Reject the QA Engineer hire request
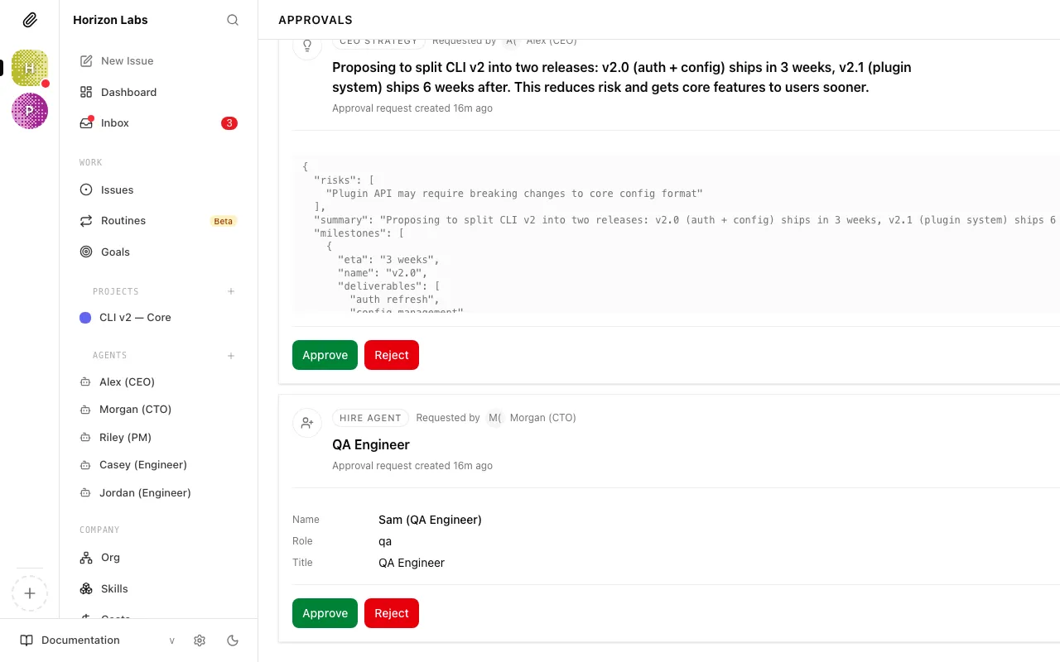This screenshot has width=1060, height=662. pos(392,613)
